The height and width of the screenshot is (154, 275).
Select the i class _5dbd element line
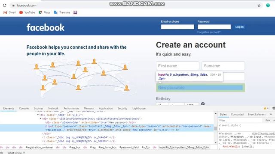[x=79, y=141]
